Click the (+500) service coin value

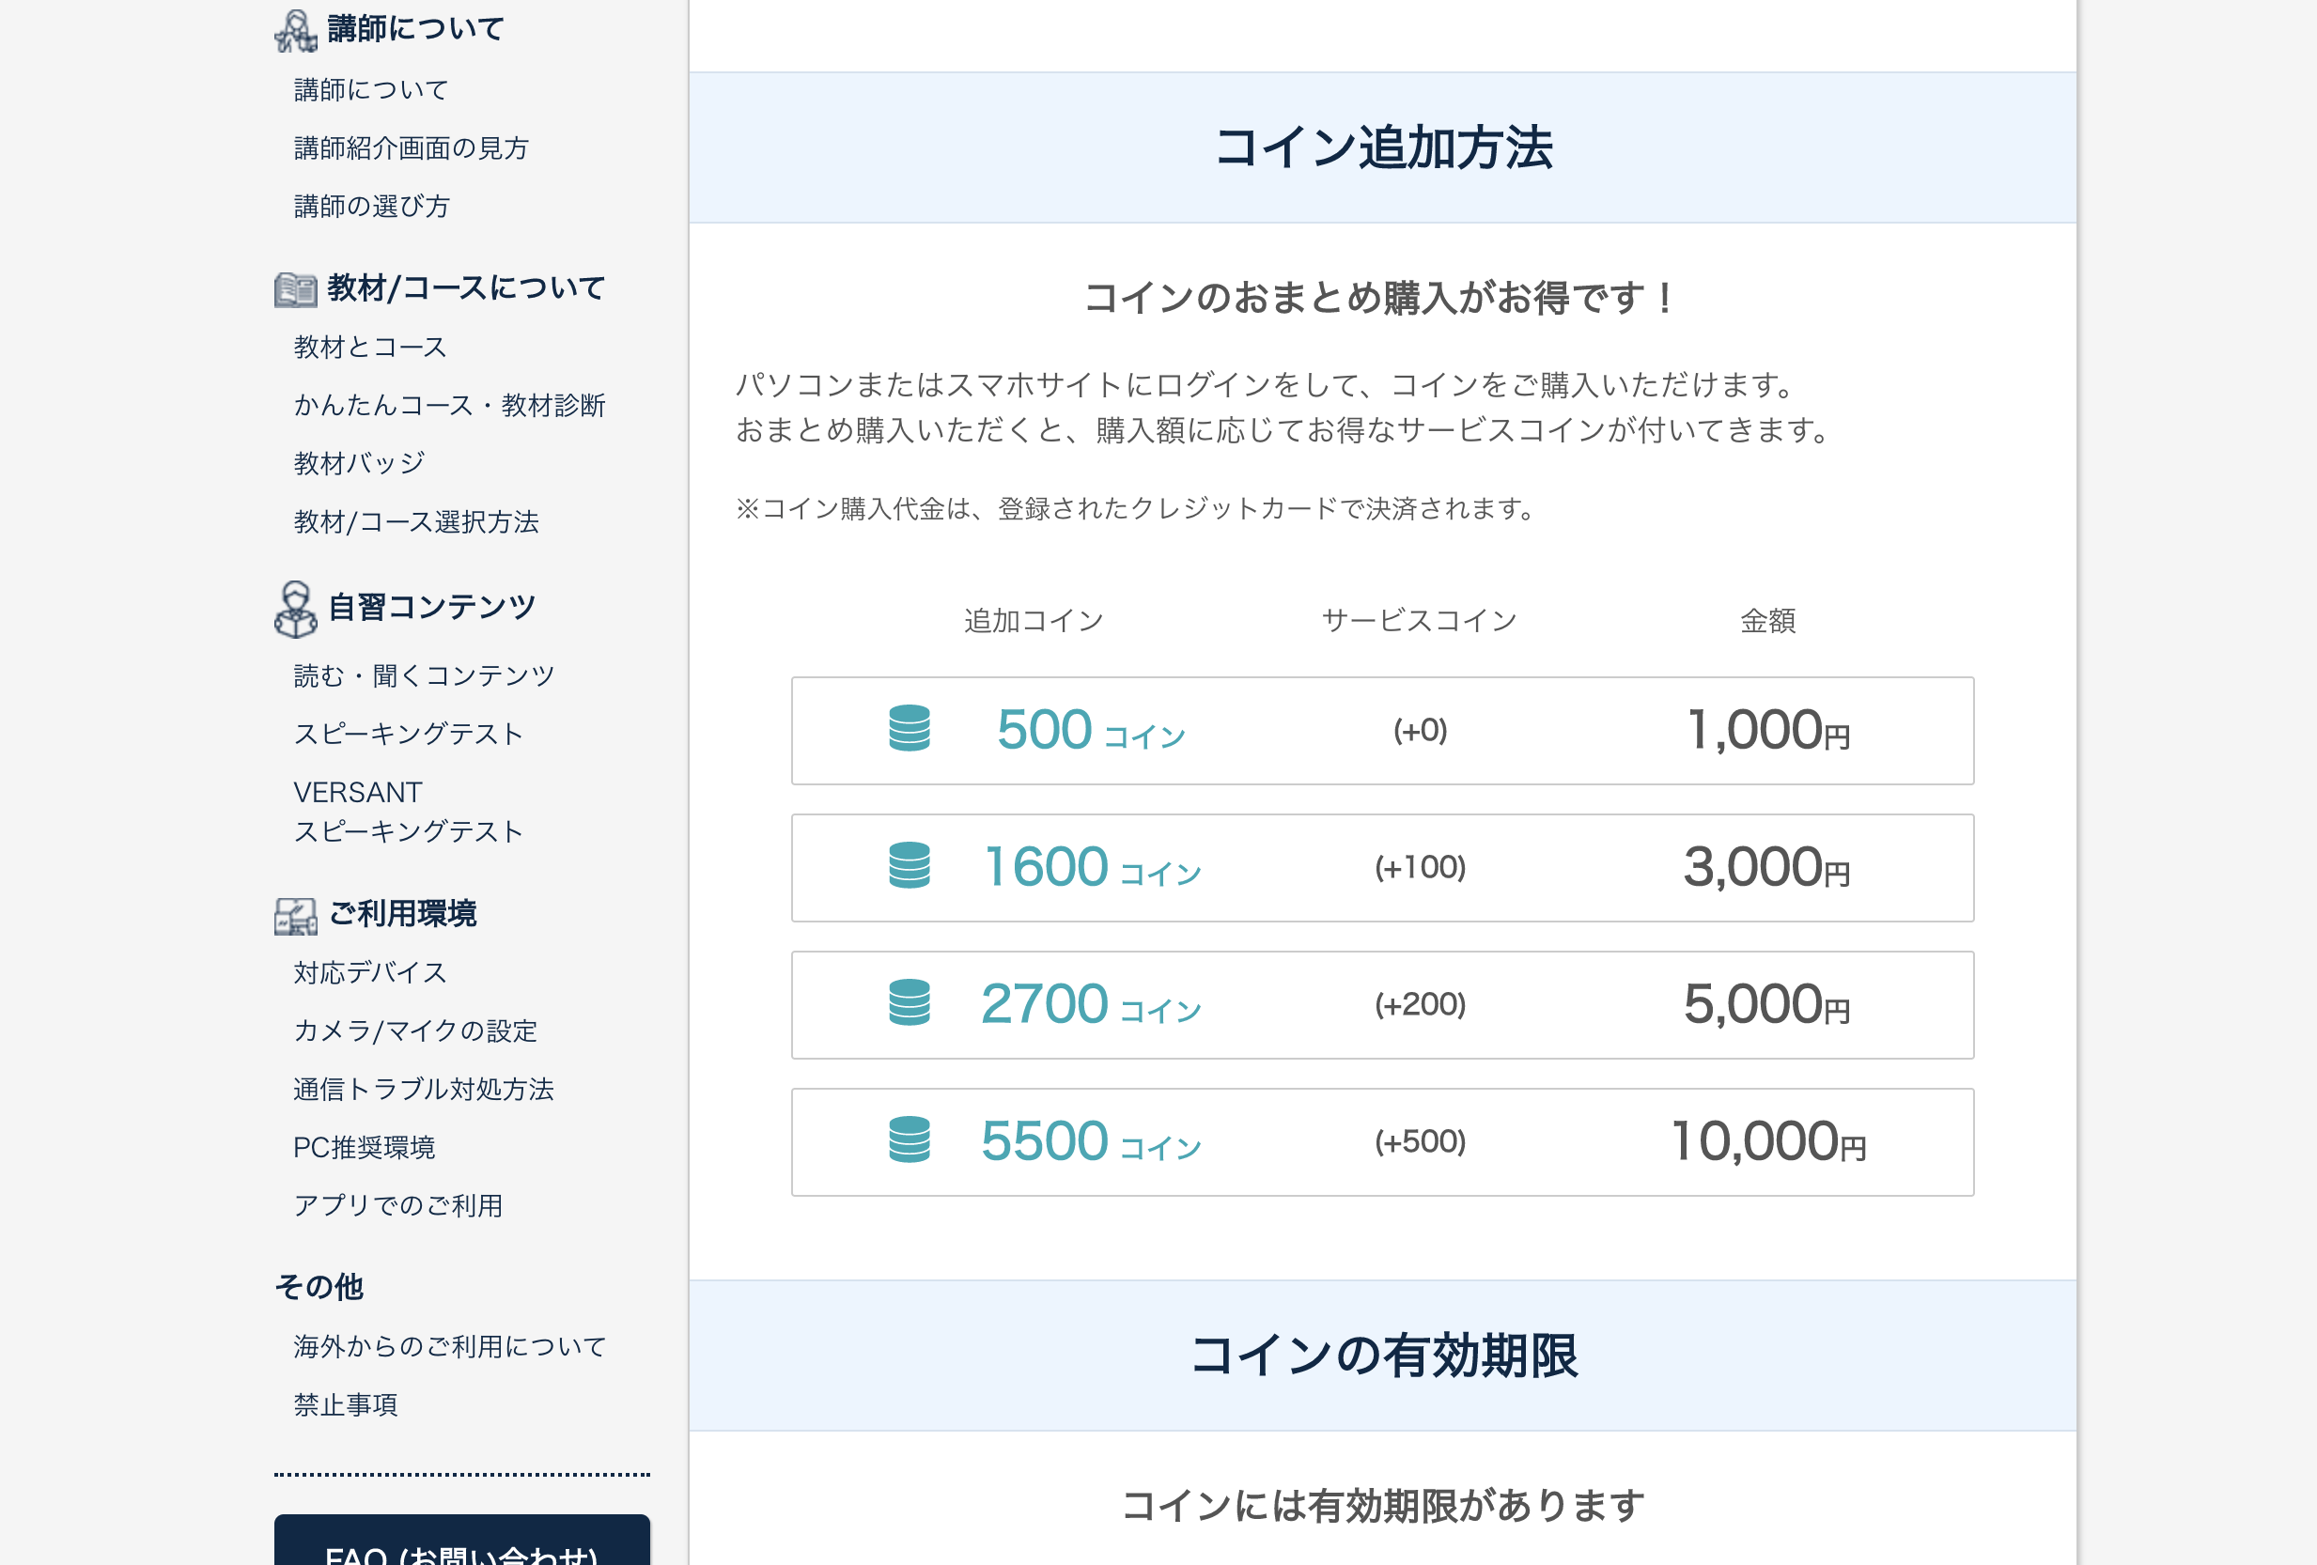tap(1420, 1141)
